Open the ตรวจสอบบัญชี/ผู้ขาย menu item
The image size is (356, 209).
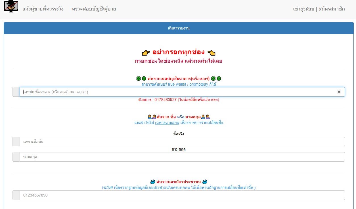pyautogui.click(x=94, y=9)
